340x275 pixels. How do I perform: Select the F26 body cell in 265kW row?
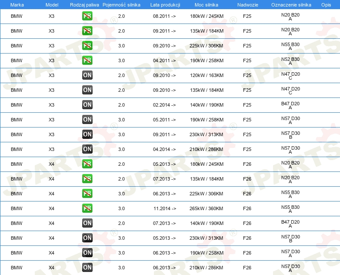click(x=247, y=208)
